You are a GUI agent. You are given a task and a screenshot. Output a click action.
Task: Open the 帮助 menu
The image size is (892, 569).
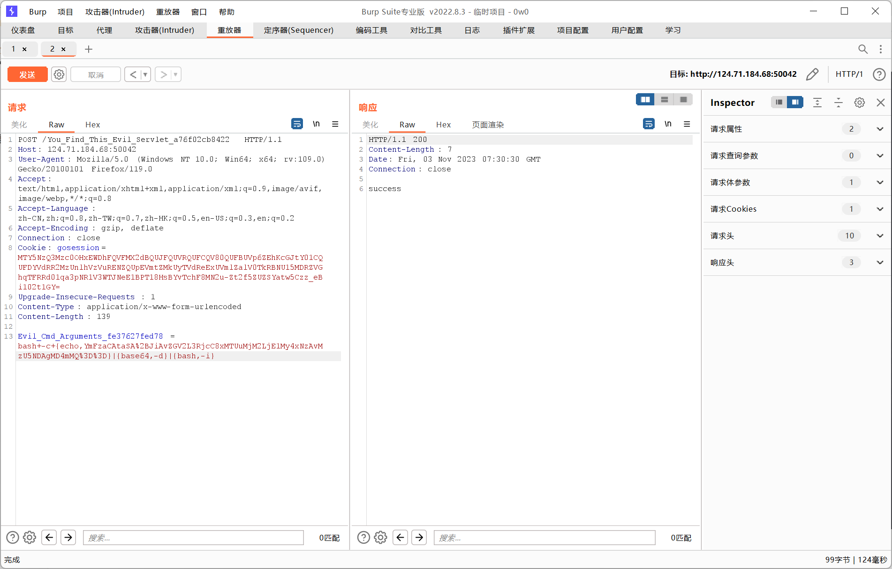pyautogui.click(x=227, y=12)
